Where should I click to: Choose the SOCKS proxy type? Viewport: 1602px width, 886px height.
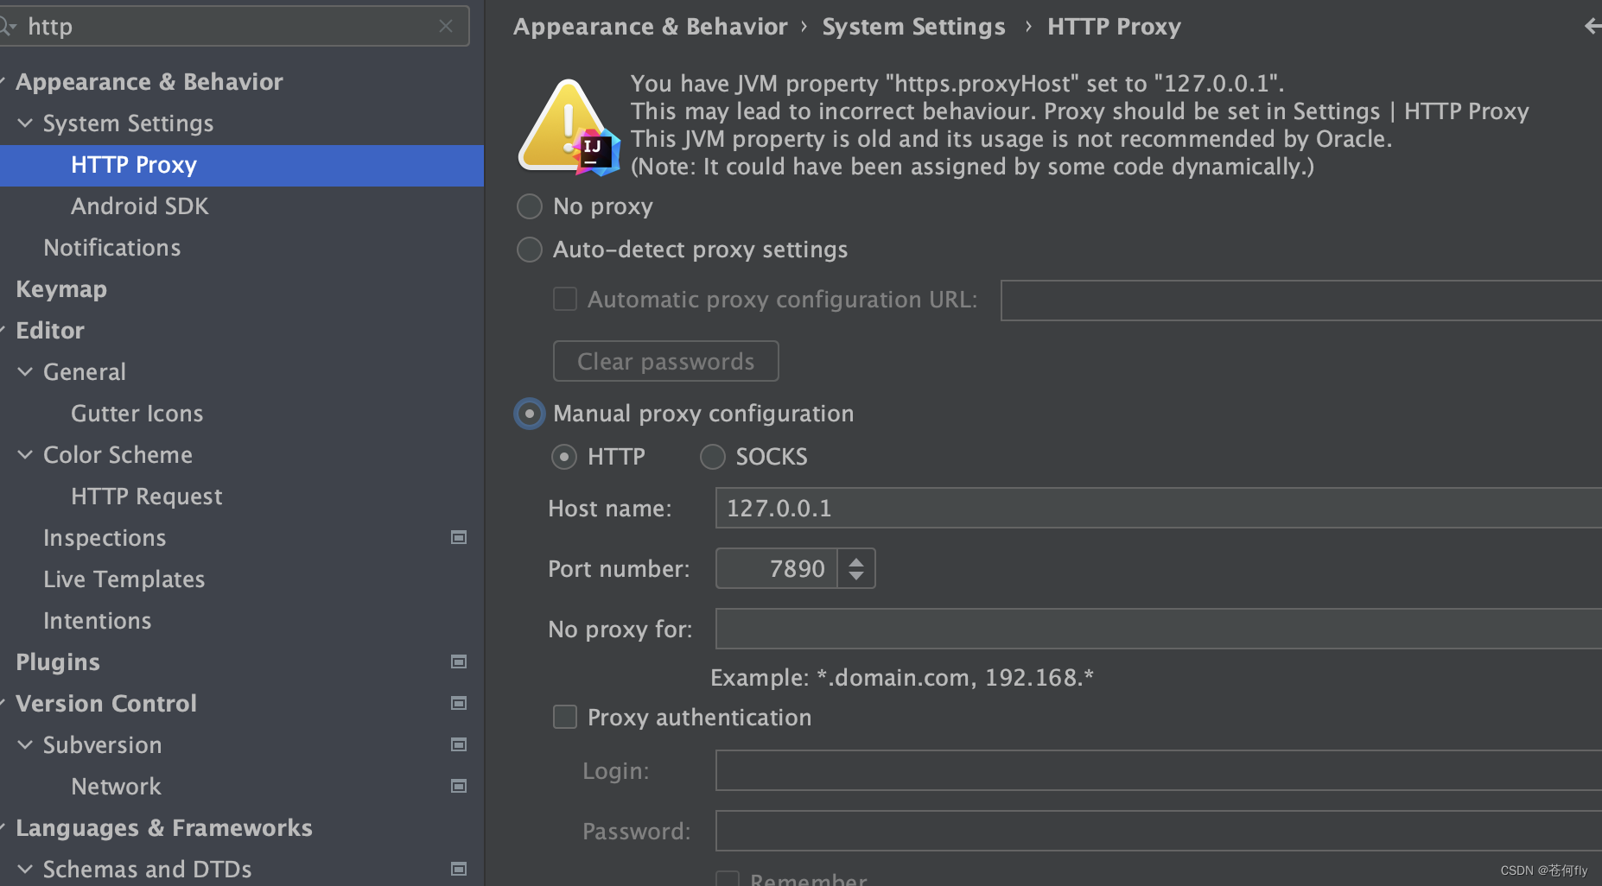713,457
